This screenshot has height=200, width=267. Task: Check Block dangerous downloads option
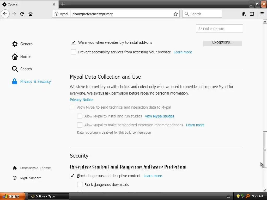(80, 185)
